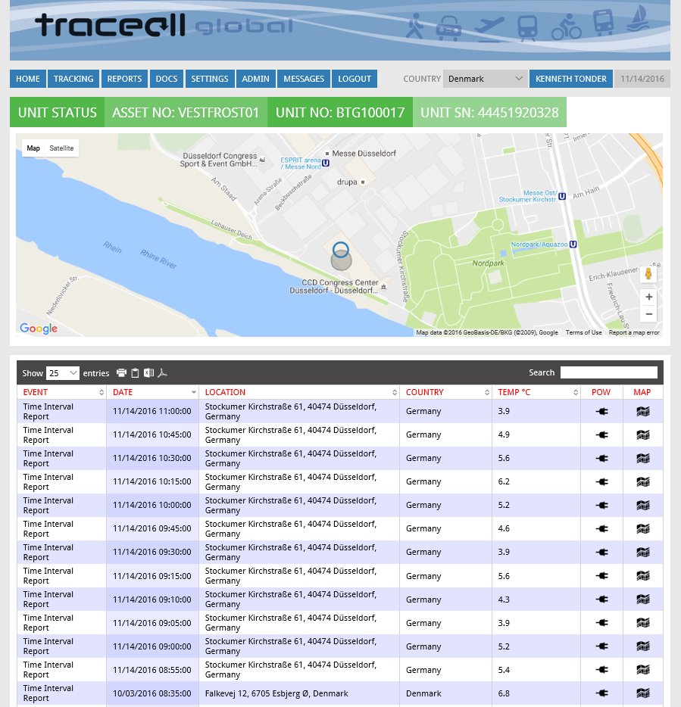Open map icon for 10:45:00 row
The height and width of the screenshot is (707, 681).
point(642,434)
